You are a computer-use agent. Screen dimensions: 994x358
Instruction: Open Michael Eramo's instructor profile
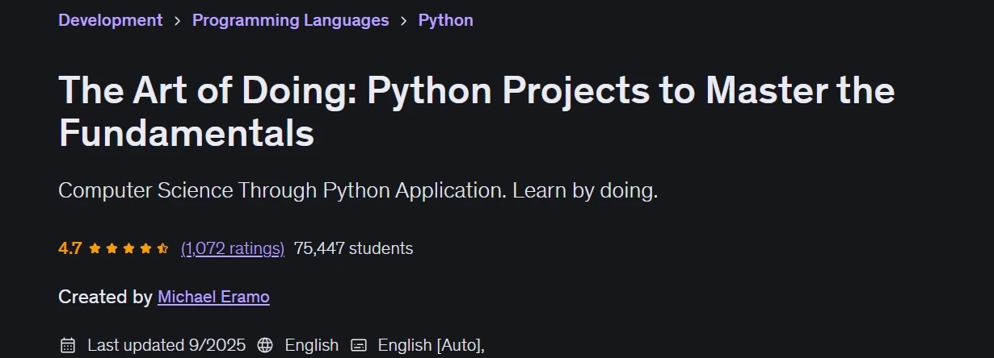point(213,297)
